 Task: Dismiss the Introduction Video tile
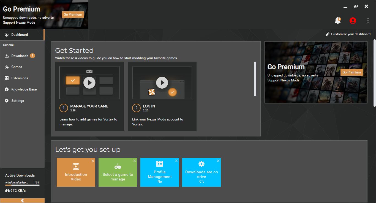click(x=93, y=161)
